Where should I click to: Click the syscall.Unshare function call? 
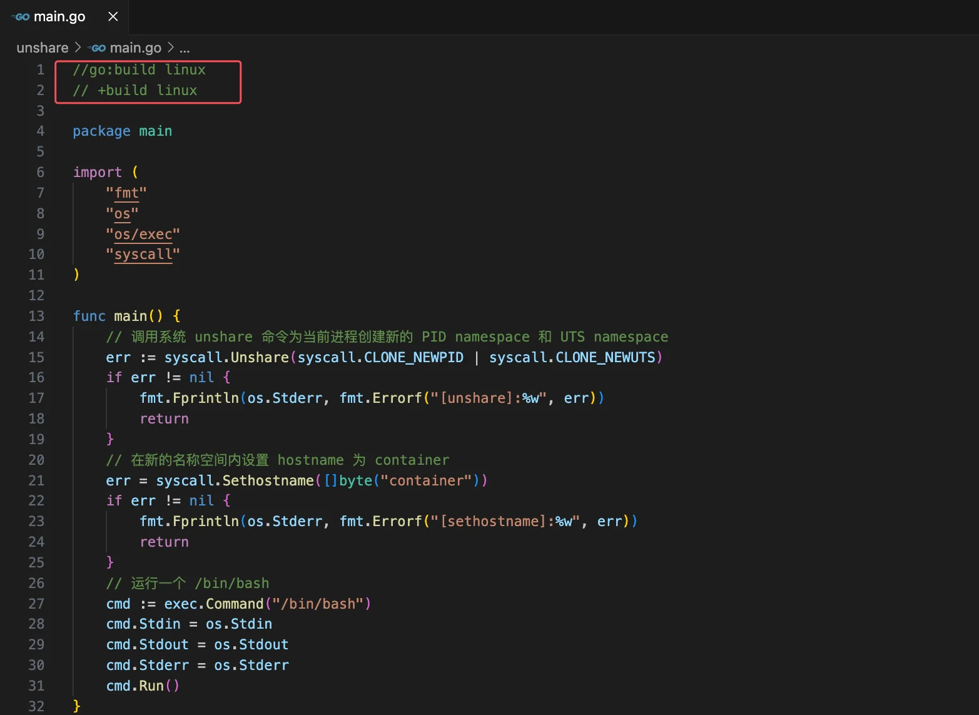pos(259,357)
